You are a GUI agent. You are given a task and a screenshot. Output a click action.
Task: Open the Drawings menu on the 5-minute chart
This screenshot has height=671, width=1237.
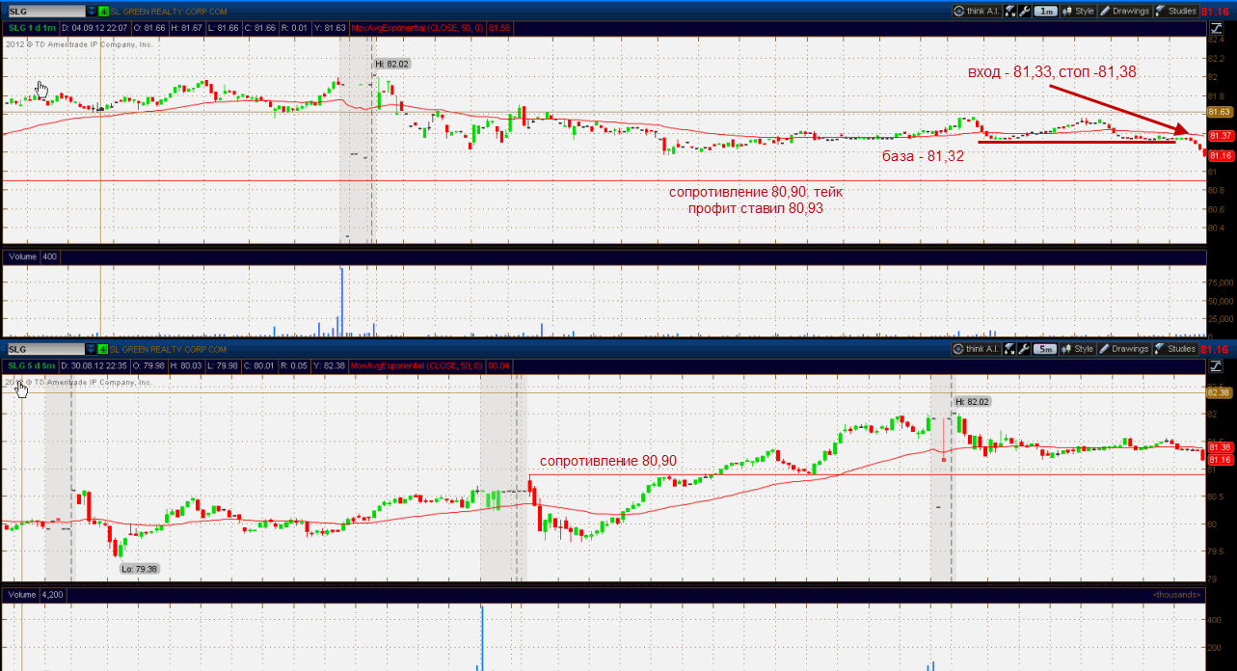[1125, 348]
